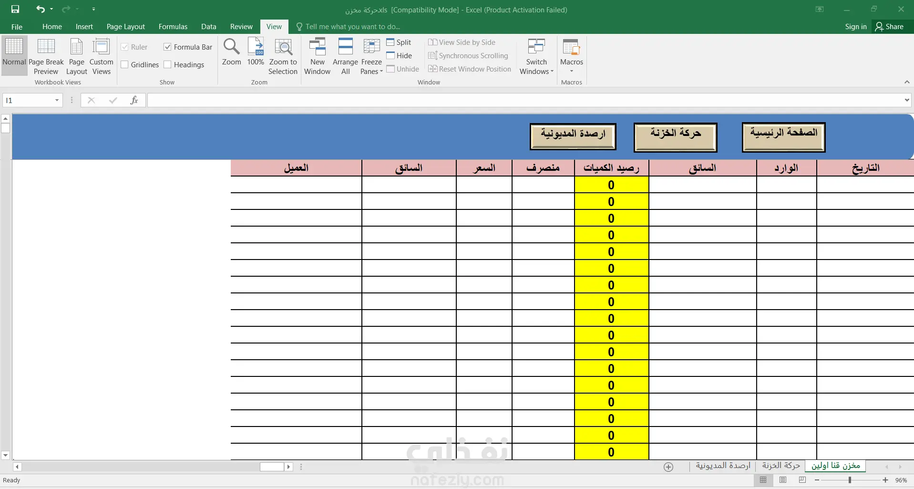Open the File menu

[17, 27]
